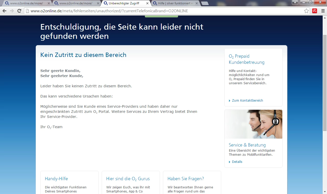The image size is (327, 194).
Task: Click 'Die wichtigsten Funktionen Deines Smartphones' text
Action: point(66,189)
